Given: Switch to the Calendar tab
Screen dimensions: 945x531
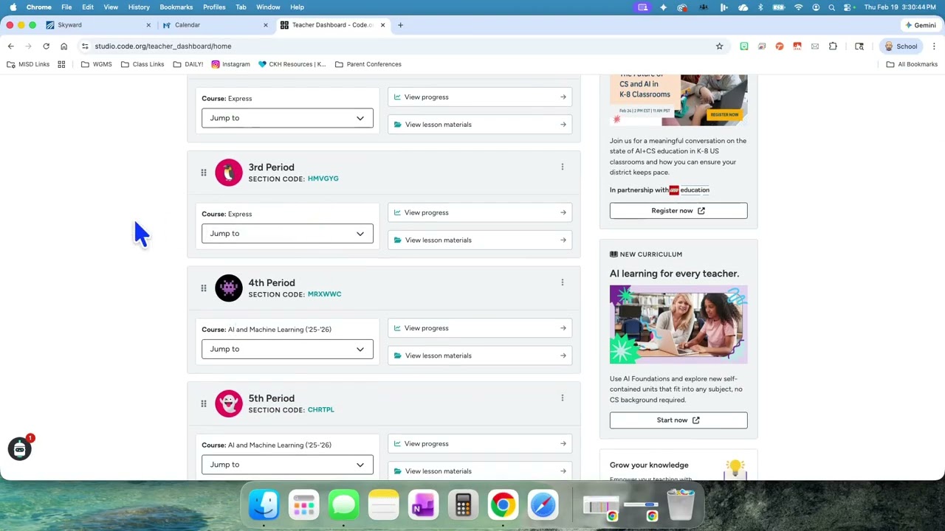Looking at the screenshot, I should click(x=215, y=25).
